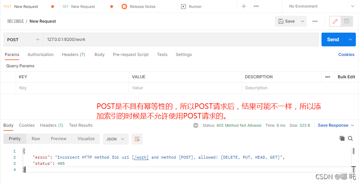Select response Body tab
The image size is (361, 183).
tap(8, 125)
